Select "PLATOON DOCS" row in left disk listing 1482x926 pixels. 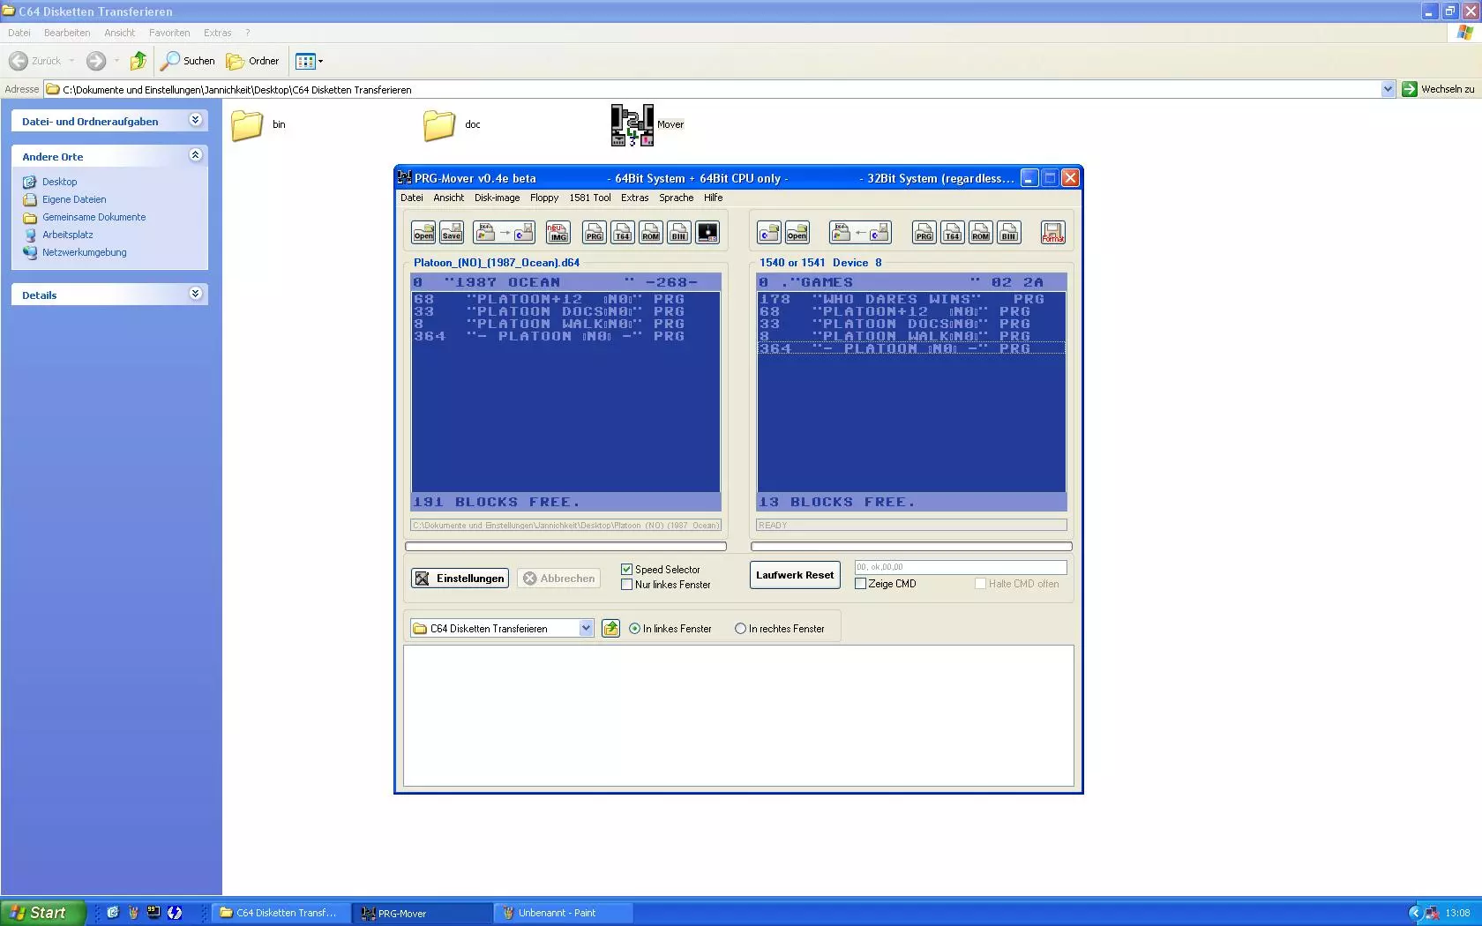coord(565,311)
